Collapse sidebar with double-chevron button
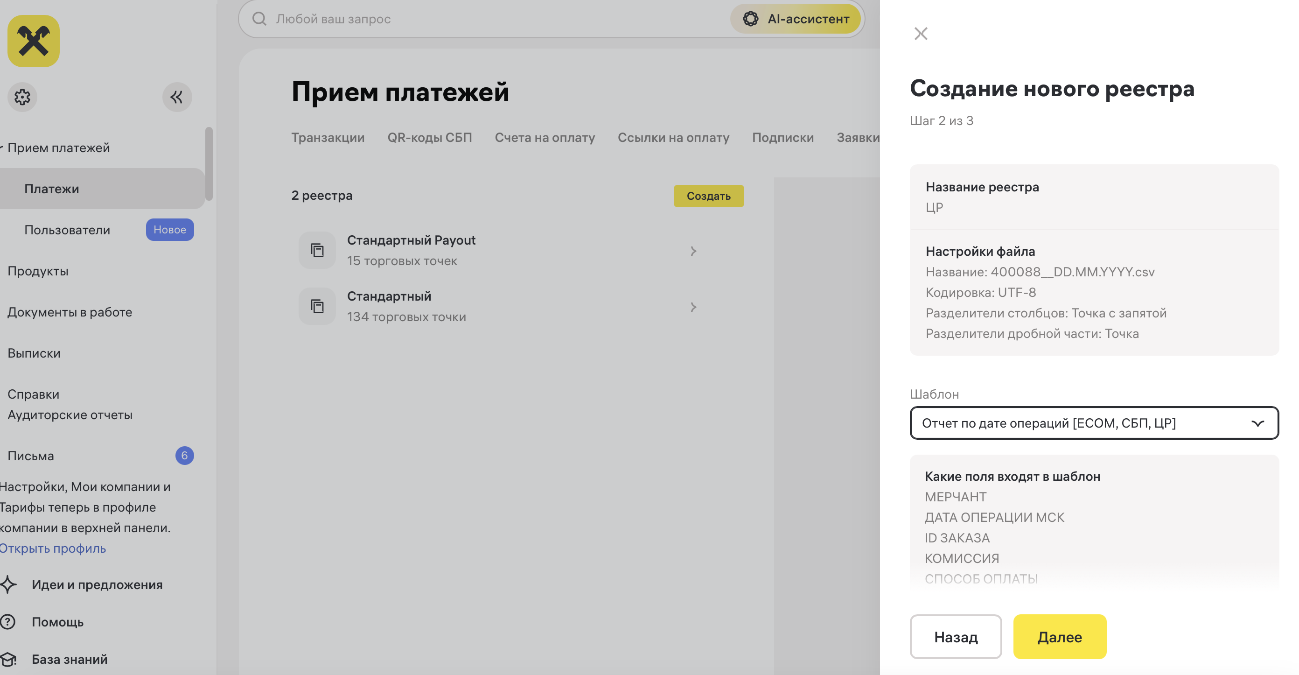Image resolution: width=1299 pixels, height=675 pixels. point(176,97)
